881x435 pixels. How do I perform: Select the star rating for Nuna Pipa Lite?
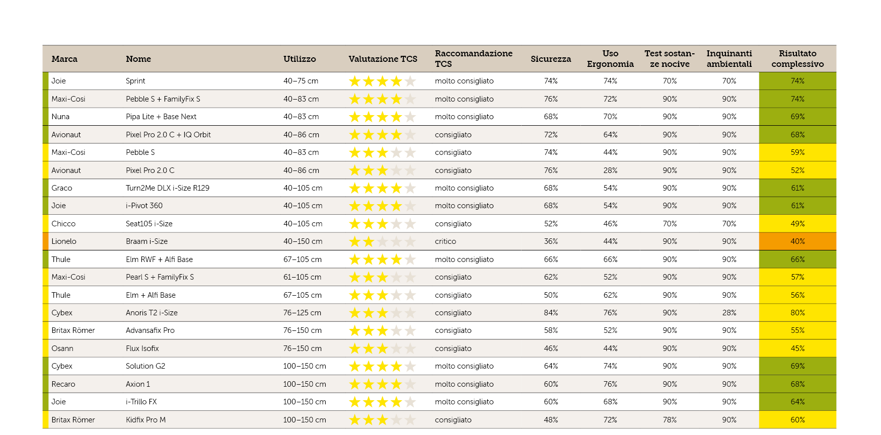383,117
